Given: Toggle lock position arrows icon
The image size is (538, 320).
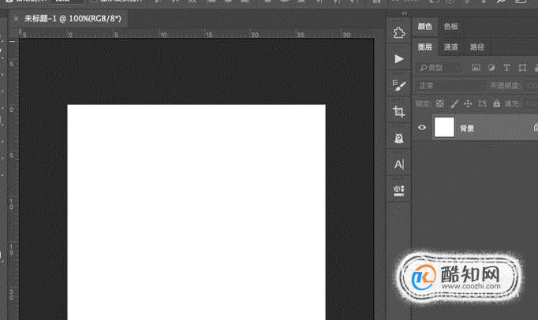Looking at the screenshot, I should (468, 103).
